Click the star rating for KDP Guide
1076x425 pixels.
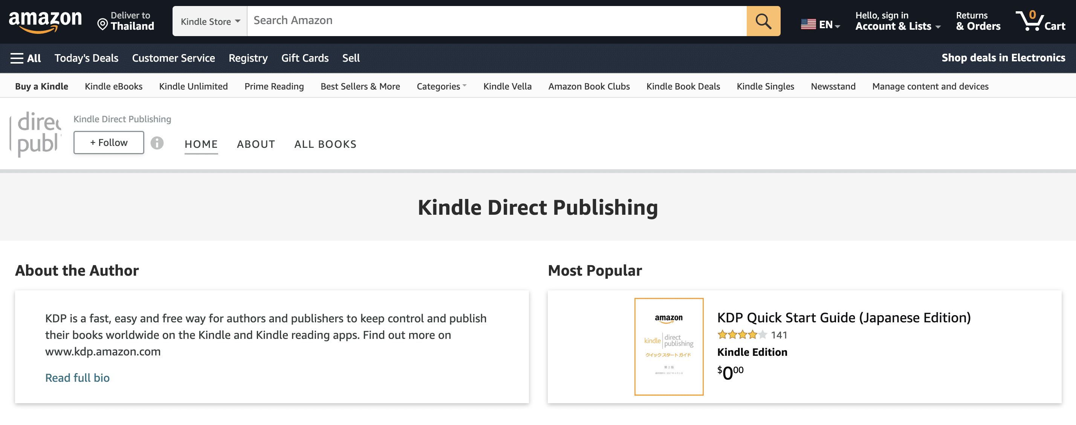[x=742, y=334]
